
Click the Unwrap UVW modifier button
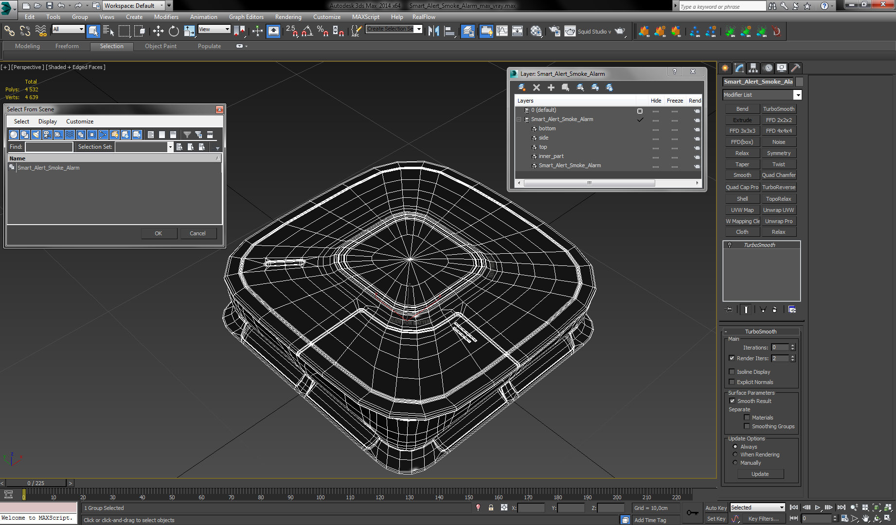tap(778, 210)
